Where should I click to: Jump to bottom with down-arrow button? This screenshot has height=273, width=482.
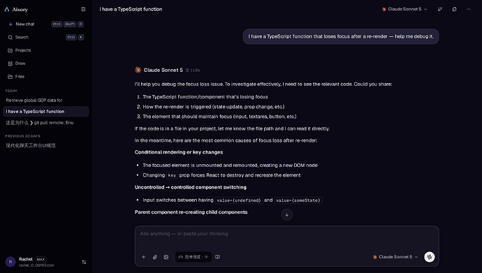[287, 215]
